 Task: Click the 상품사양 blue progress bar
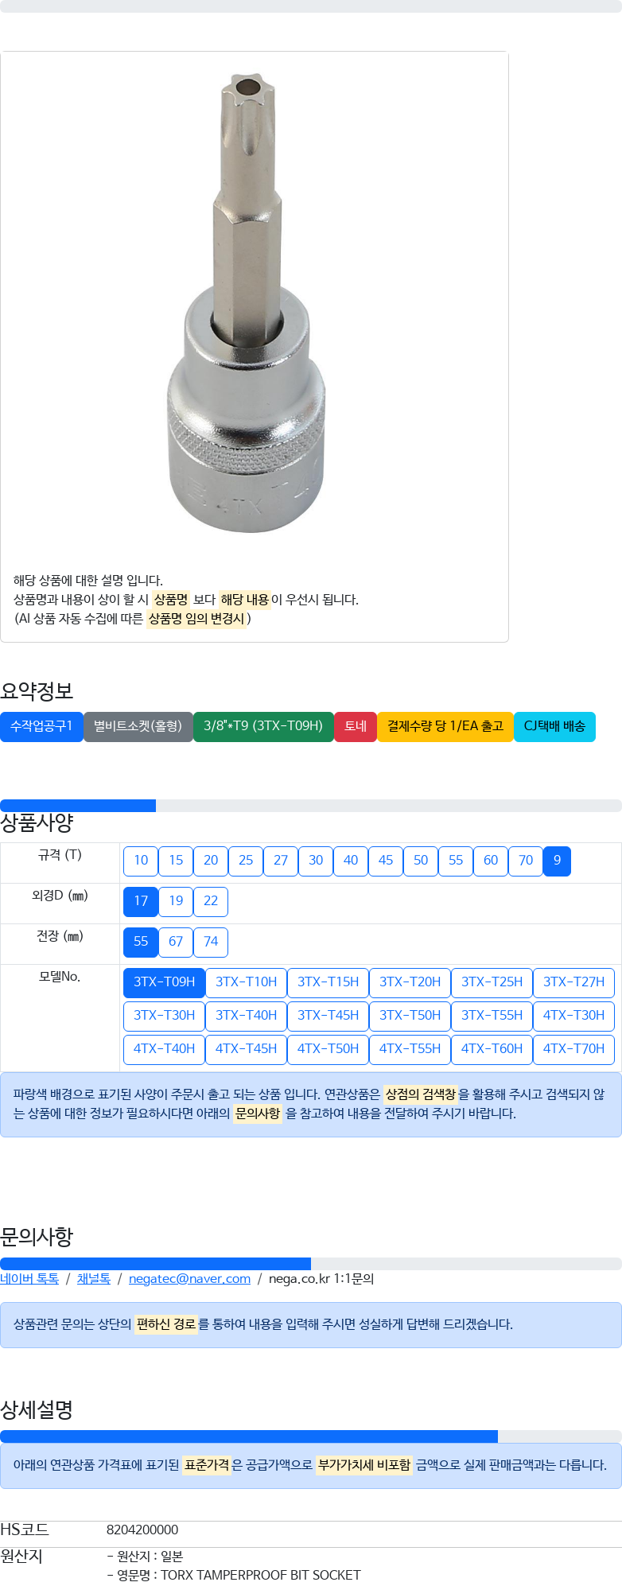click(78, 806)
